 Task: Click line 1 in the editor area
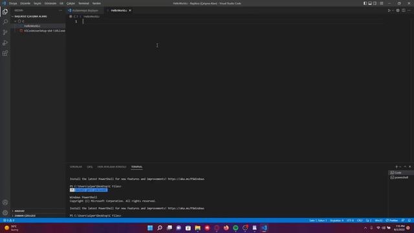(x=232, y=21)
